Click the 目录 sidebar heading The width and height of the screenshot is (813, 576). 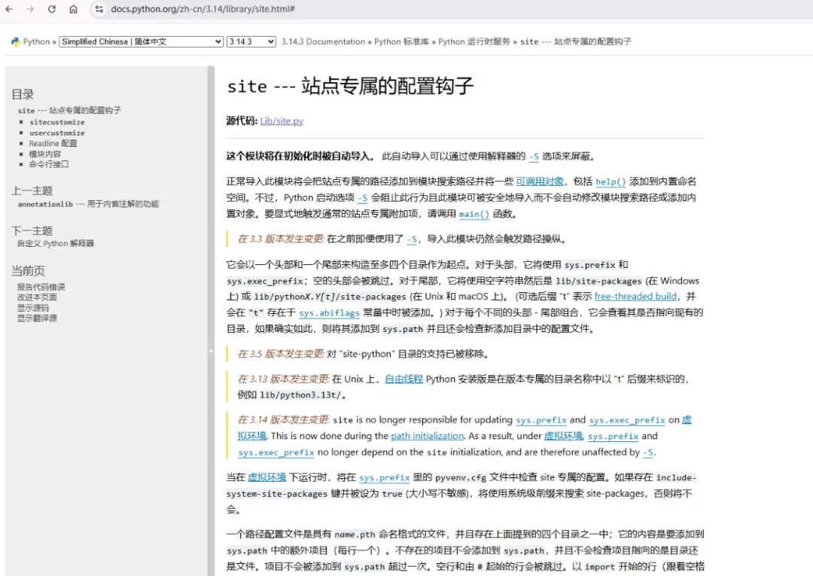click(23, 94)
